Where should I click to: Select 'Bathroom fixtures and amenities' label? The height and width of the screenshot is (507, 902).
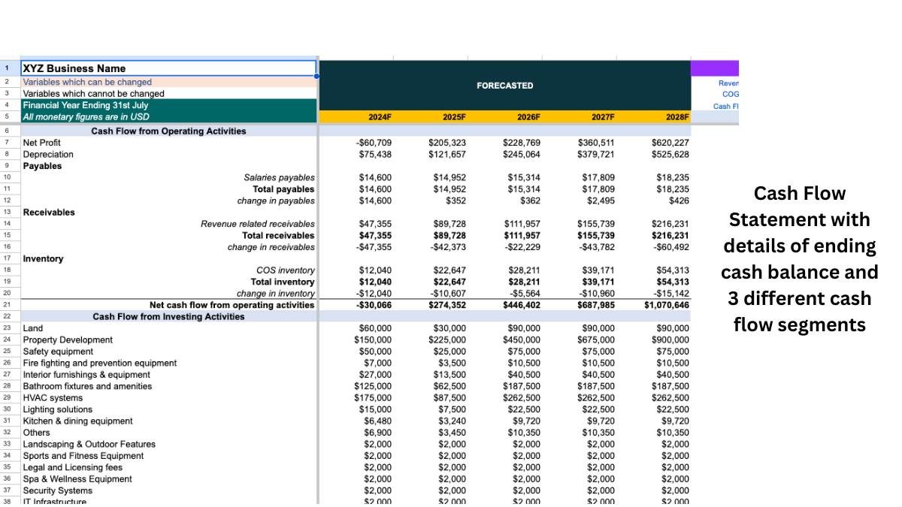point(87,386)
